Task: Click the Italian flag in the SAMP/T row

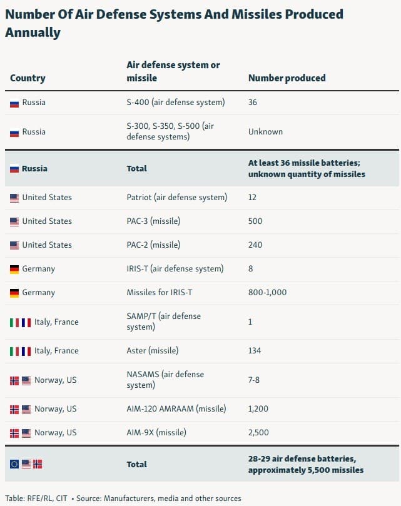Action: click(x=14, y=322)
